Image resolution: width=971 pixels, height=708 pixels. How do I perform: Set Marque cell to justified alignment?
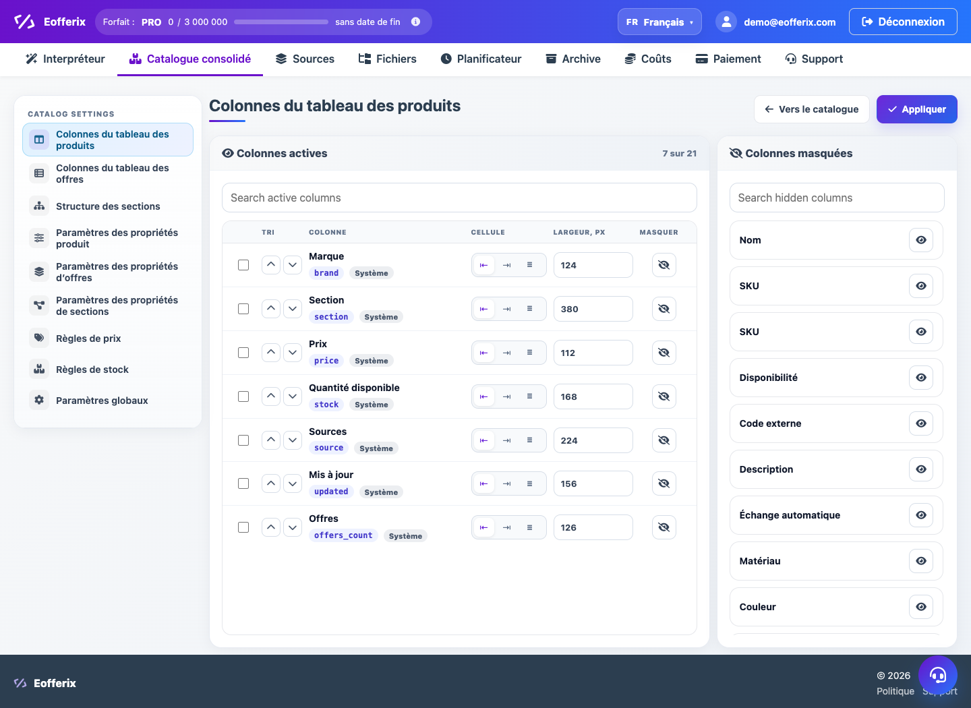(530, 265)
